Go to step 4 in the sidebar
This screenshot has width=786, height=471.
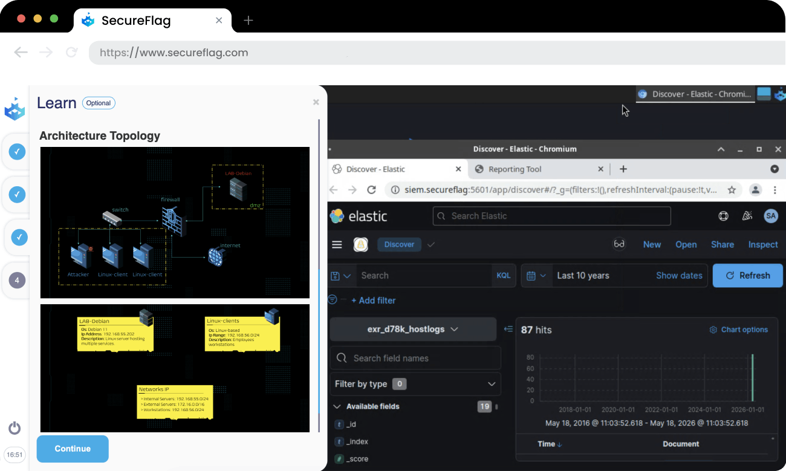pyautogui.click(x=17, y=281)
